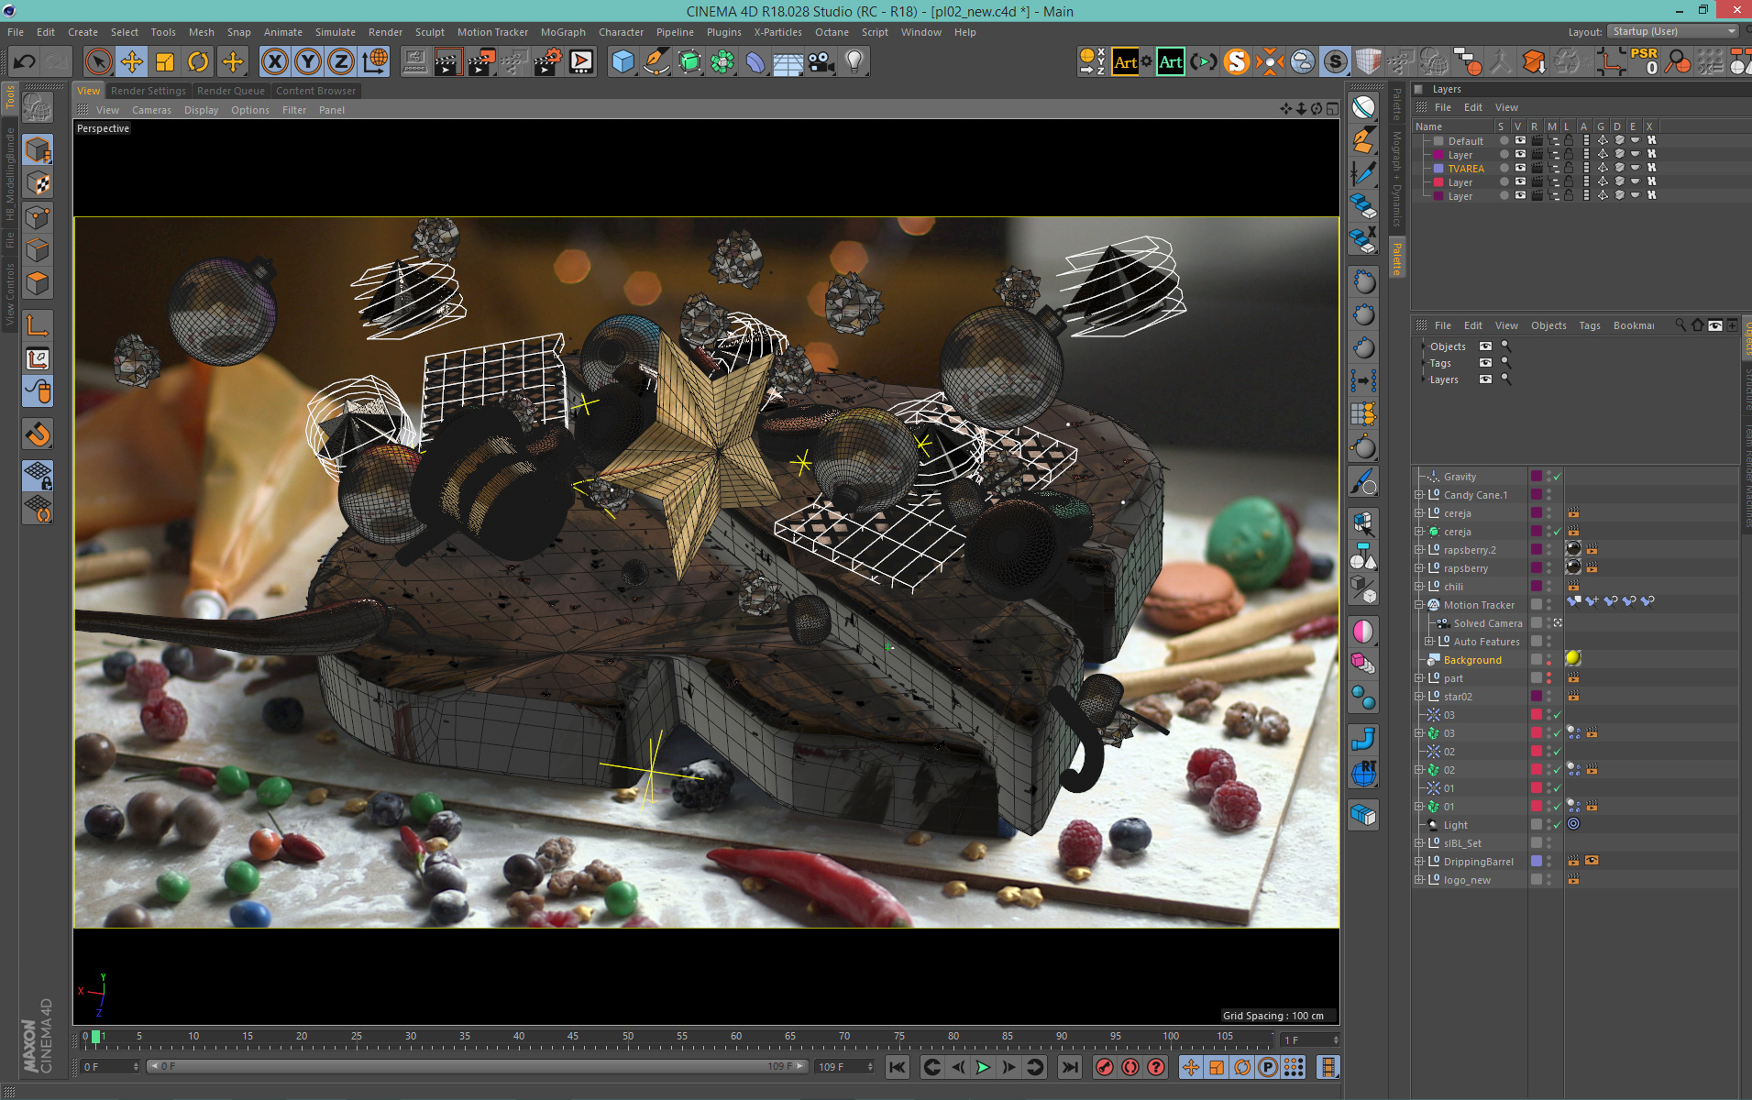Toggle enable checkmark on Light object

(1557, 825)
